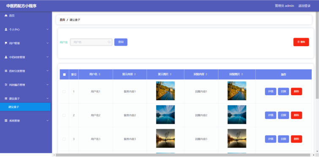Click the 留言内容3 cell
The image size is (319, 157).
(x=130, y=139)
